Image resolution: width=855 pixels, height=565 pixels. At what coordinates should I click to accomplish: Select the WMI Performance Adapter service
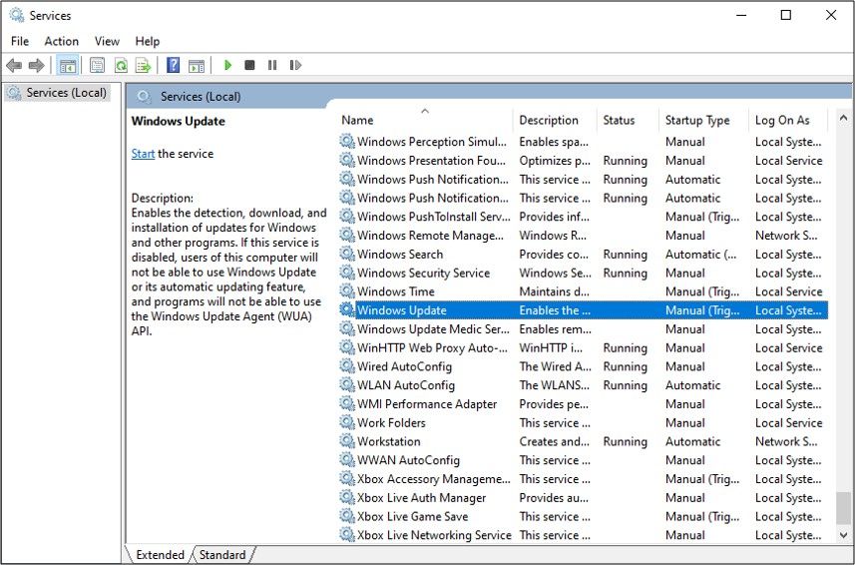tap(583, 403)
